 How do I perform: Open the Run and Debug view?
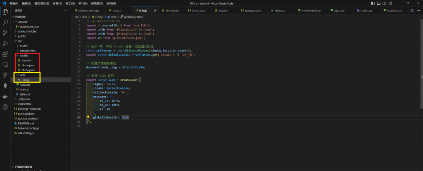[5, 44]
